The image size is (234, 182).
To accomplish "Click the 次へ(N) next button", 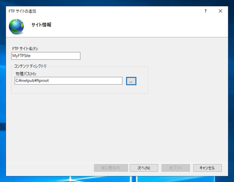I will [x=144, y=168].
